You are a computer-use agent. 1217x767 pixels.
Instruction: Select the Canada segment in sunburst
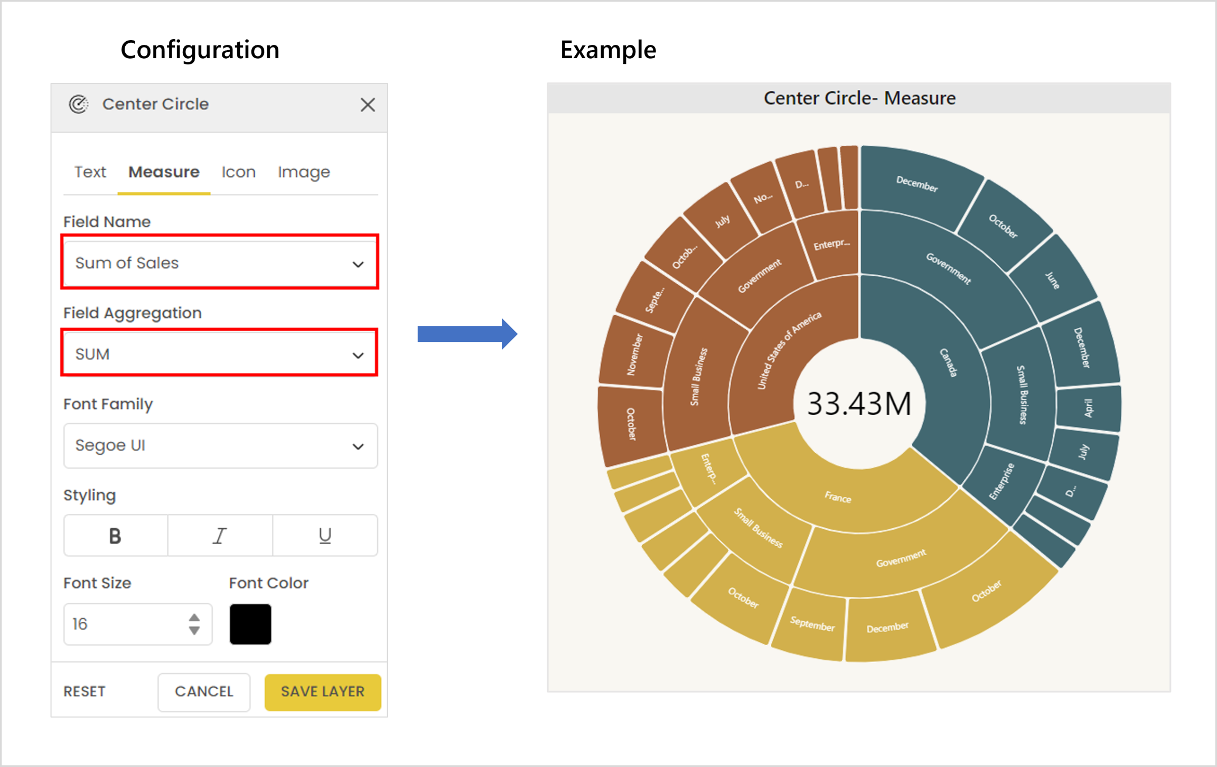click(948, 362)
